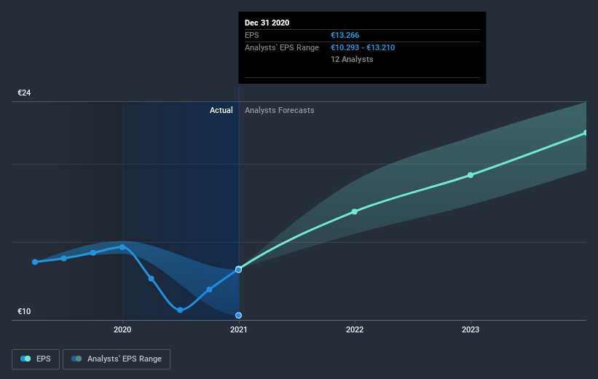Select the first EPS data point on the left
Viewport: 598px width, 379px height.
35,262
